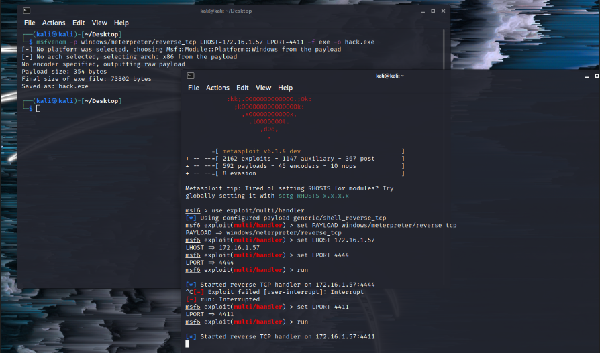
Task: Click 'setg RHOSTS x.x.x.x' tip text
Action: [313, 196]
